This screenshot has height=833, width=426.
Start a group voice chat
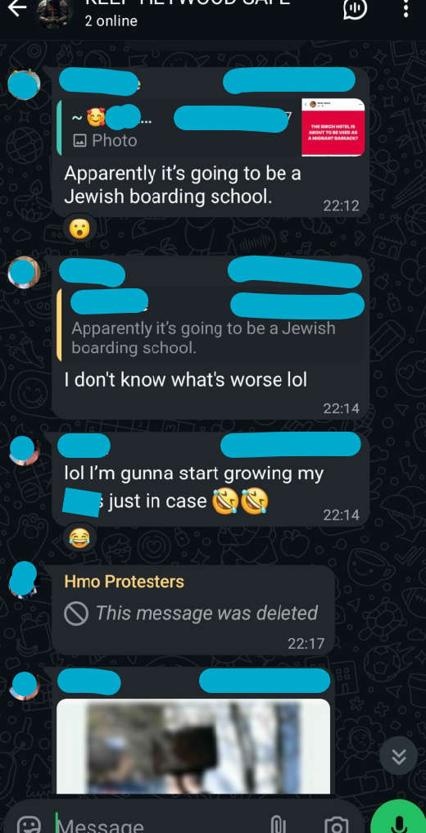point(355,7)
